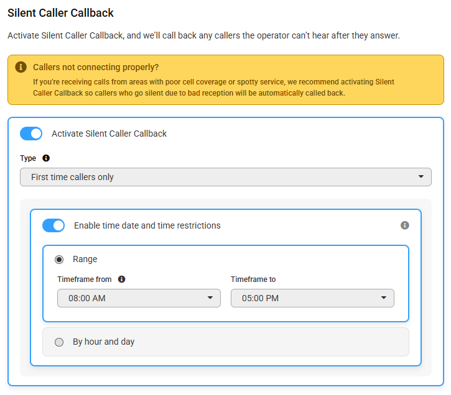Screen dimensions: 451x395
Task: Click the Type dropdown arrow
Action: pyautogui.click(x=421, y=177)
